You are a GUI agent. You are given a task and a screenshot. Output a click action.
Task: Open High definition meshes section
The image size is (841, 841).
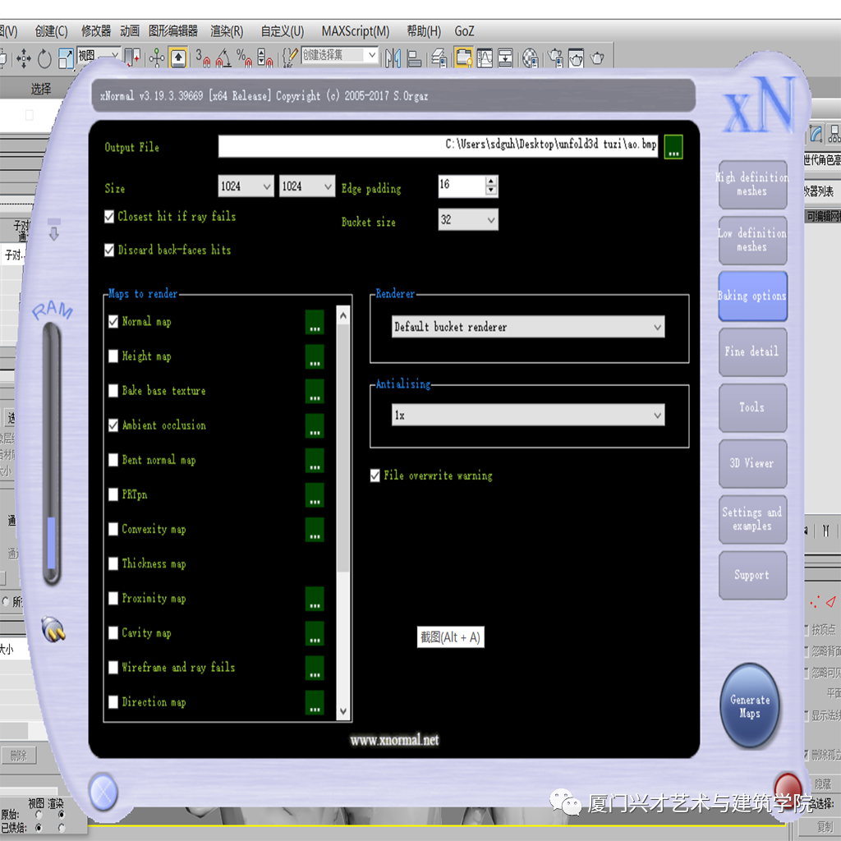(753, 185)
